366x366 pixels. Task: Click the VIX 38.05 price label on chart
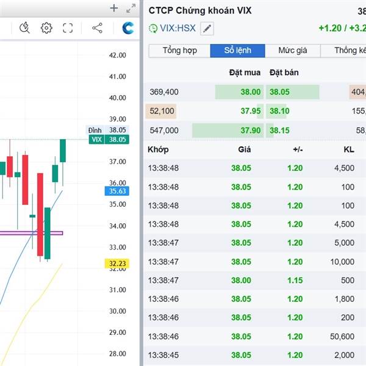109,140
